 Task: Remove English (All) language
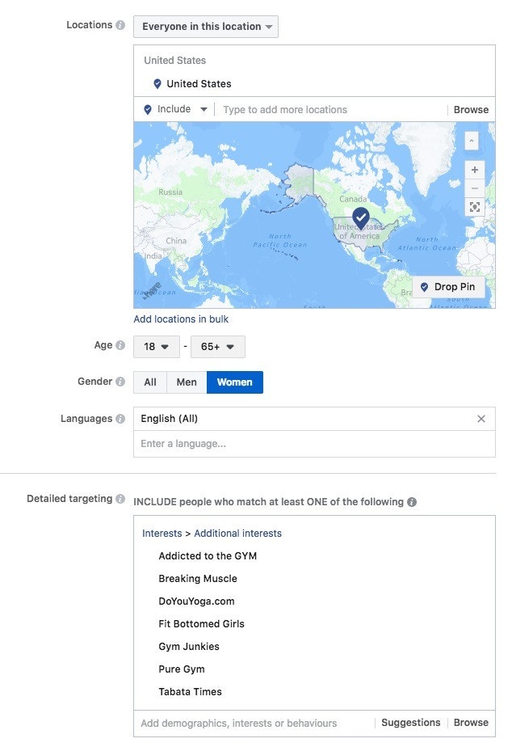coord(481,419)
